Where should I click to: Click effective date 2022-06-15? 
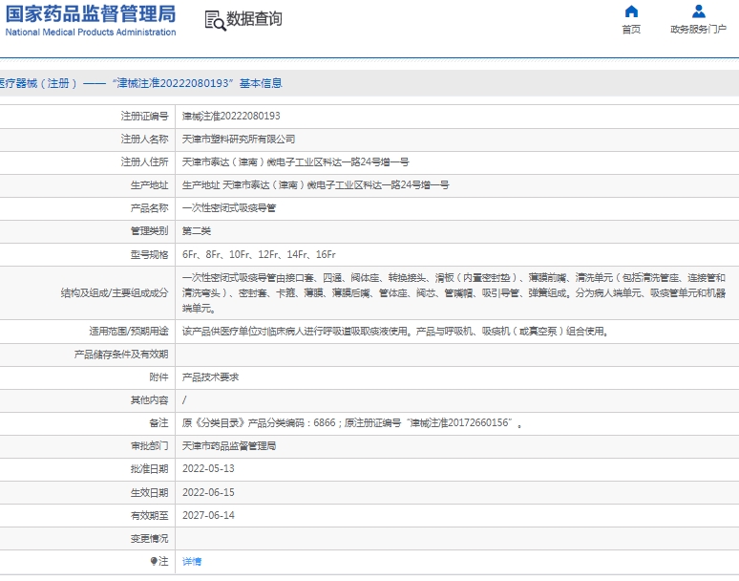click(x=208, y=492)
